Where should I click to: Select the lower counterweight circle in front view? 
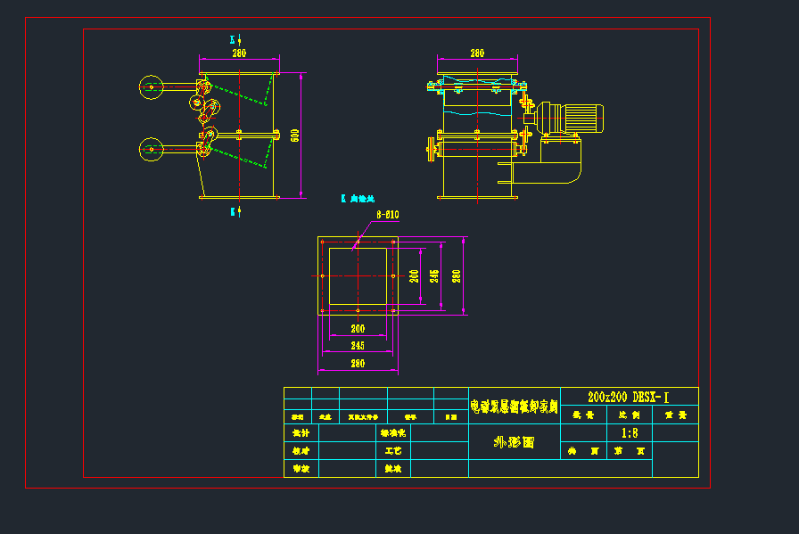click(151, 150)
